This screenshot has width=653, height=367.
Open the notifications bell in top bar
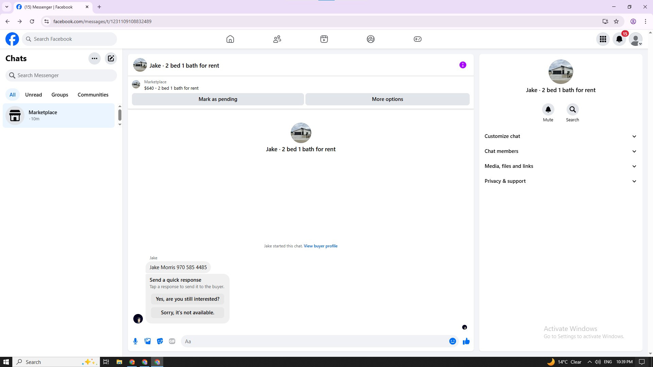pyautogui.click(x=619, y=39)
